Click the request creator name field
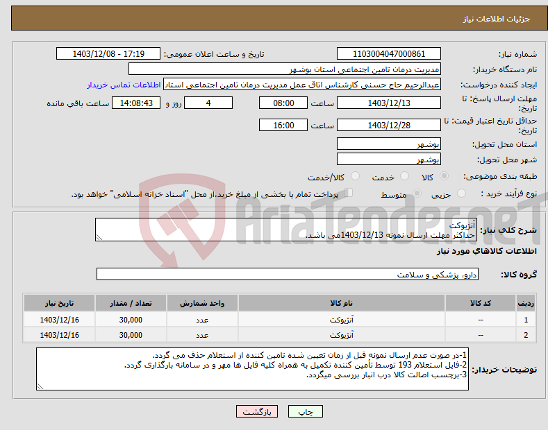 (302, 85)
